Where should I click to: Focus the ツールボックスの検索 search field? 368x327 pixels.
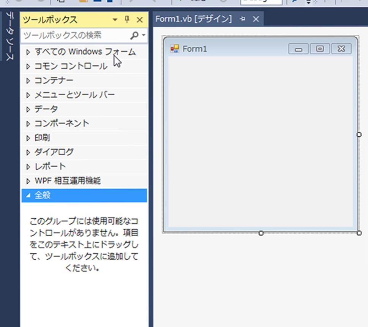point(74,35)
